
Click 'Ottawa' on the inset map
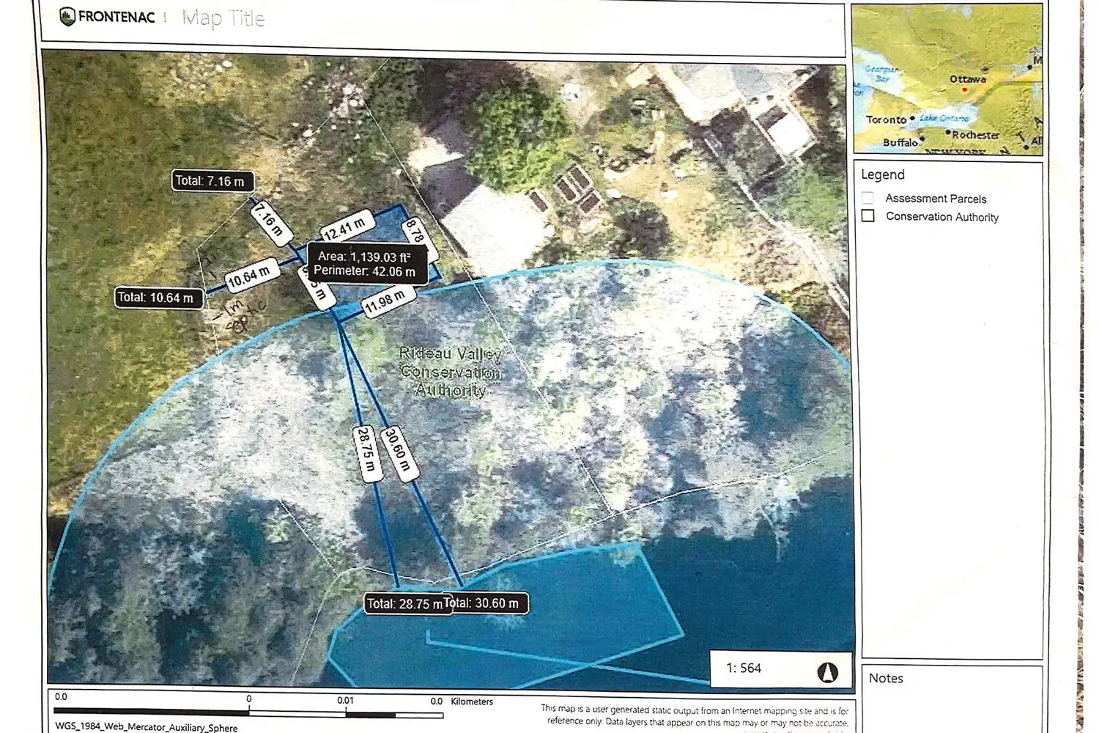[x=968, y=79]
